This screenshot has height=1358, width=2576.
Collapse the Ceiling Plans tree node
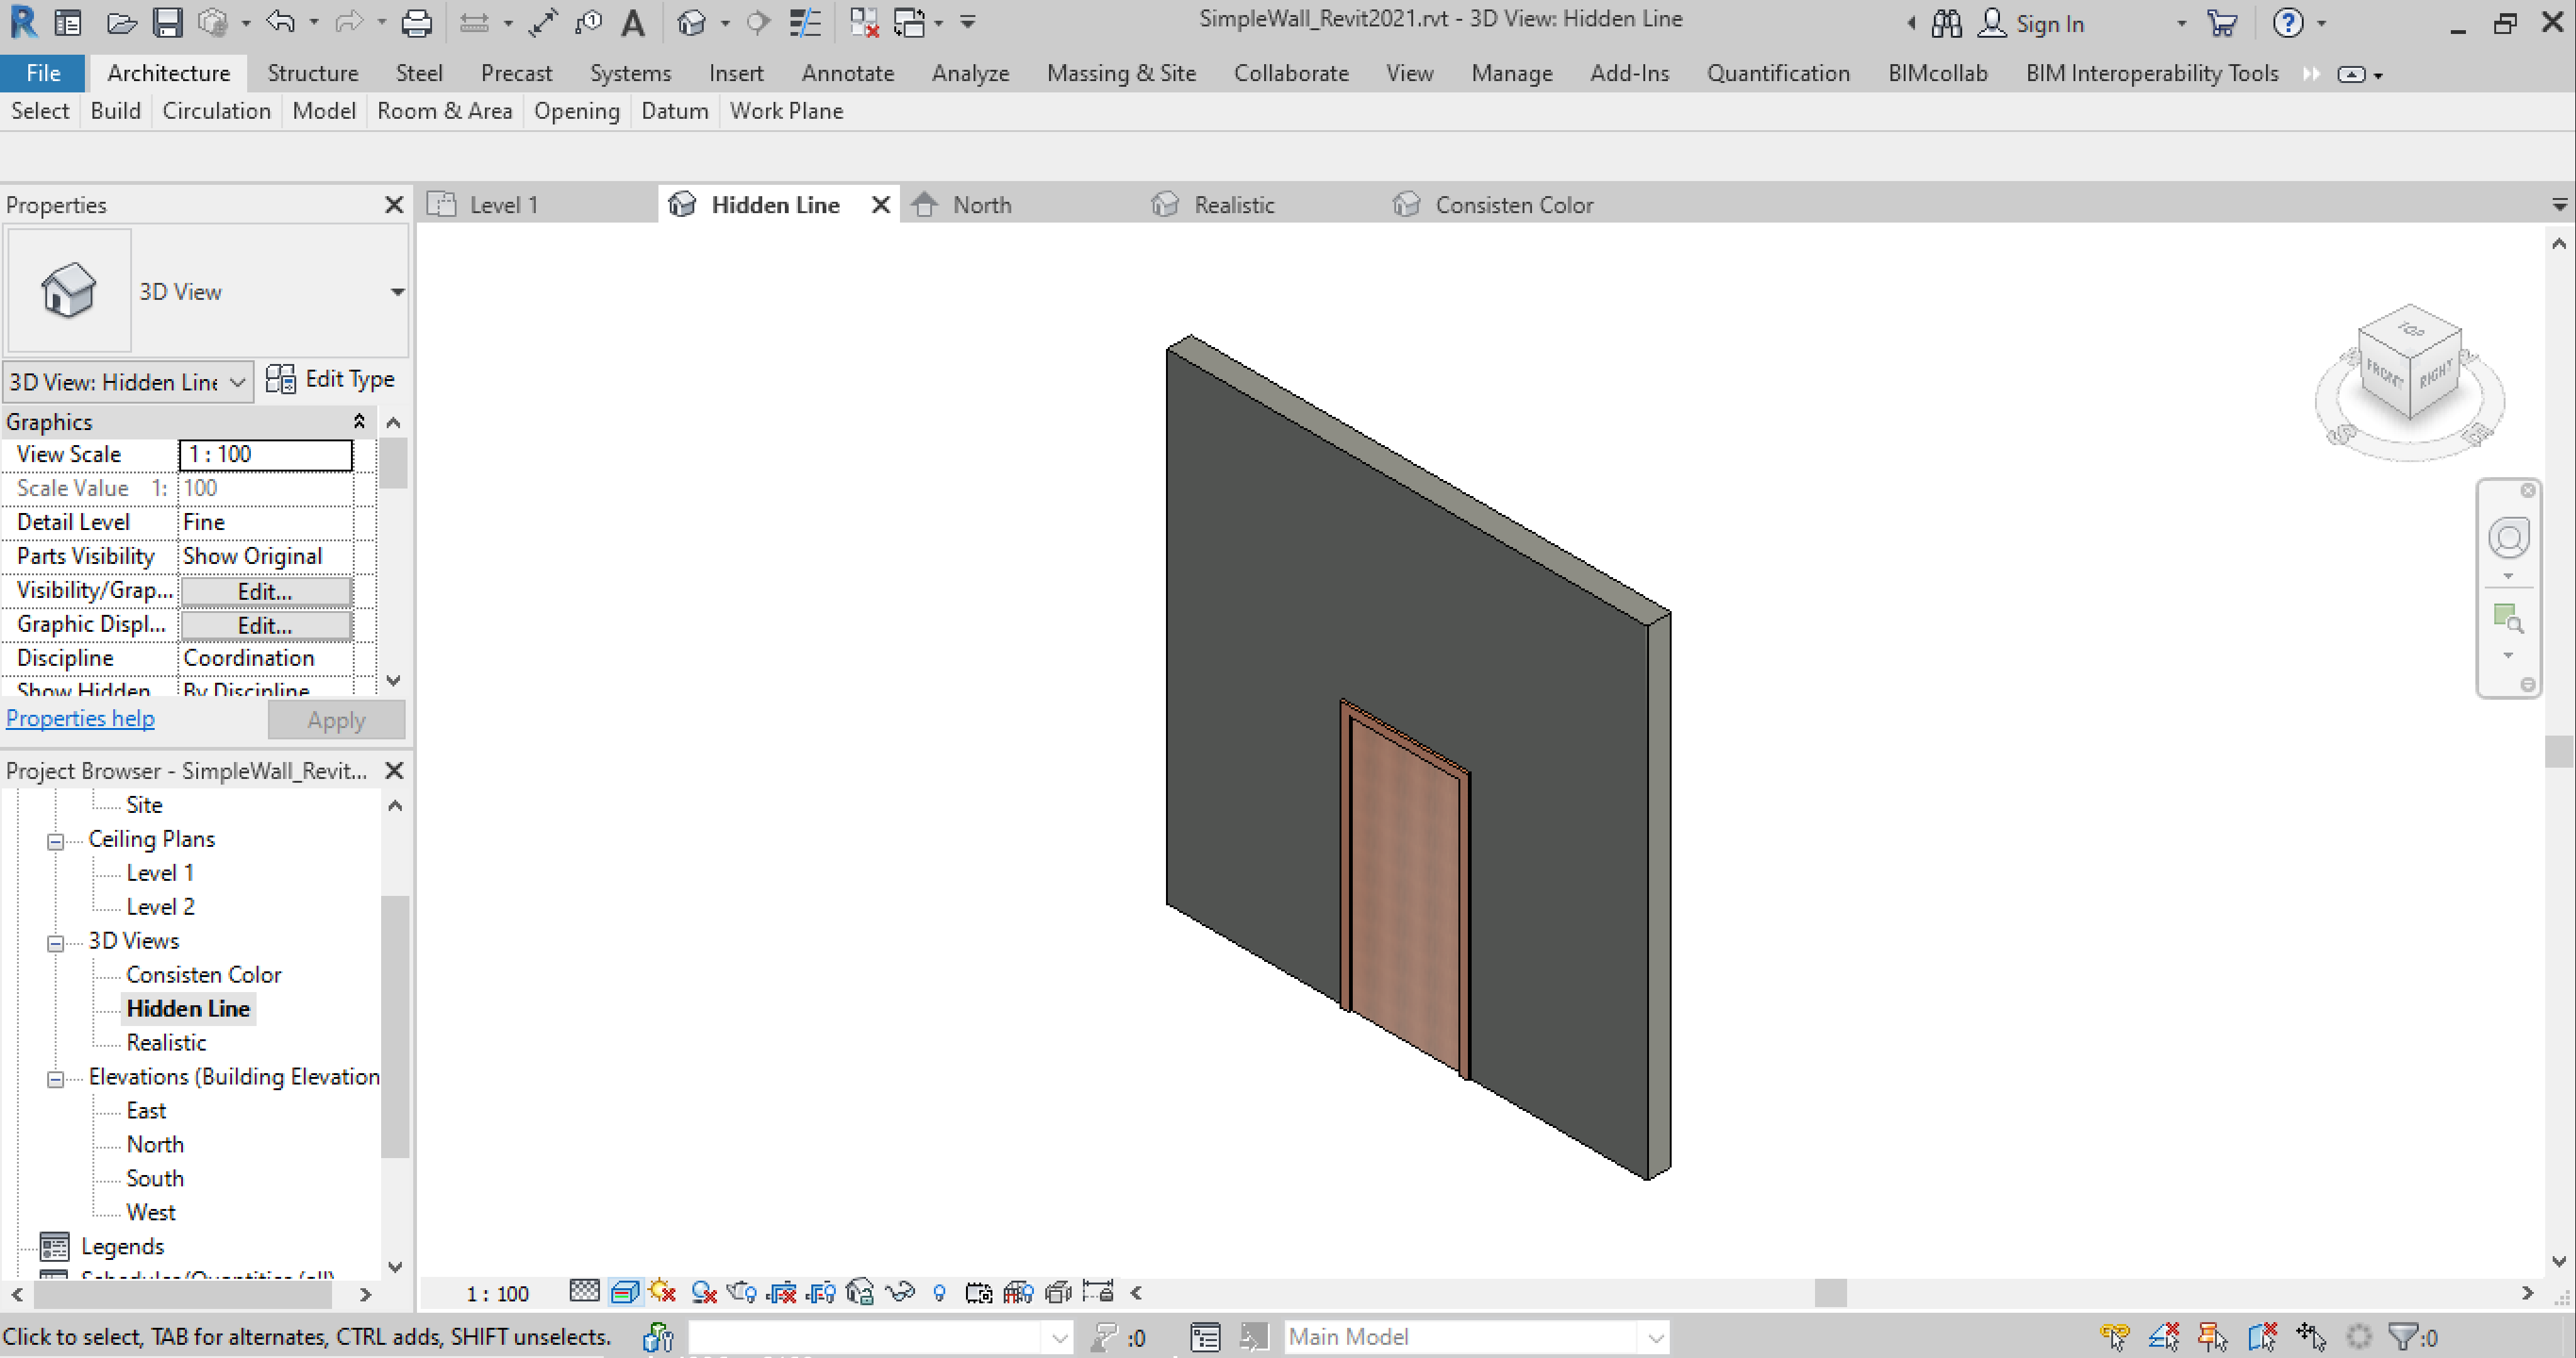pyautogui.click(x=56, y=840)
